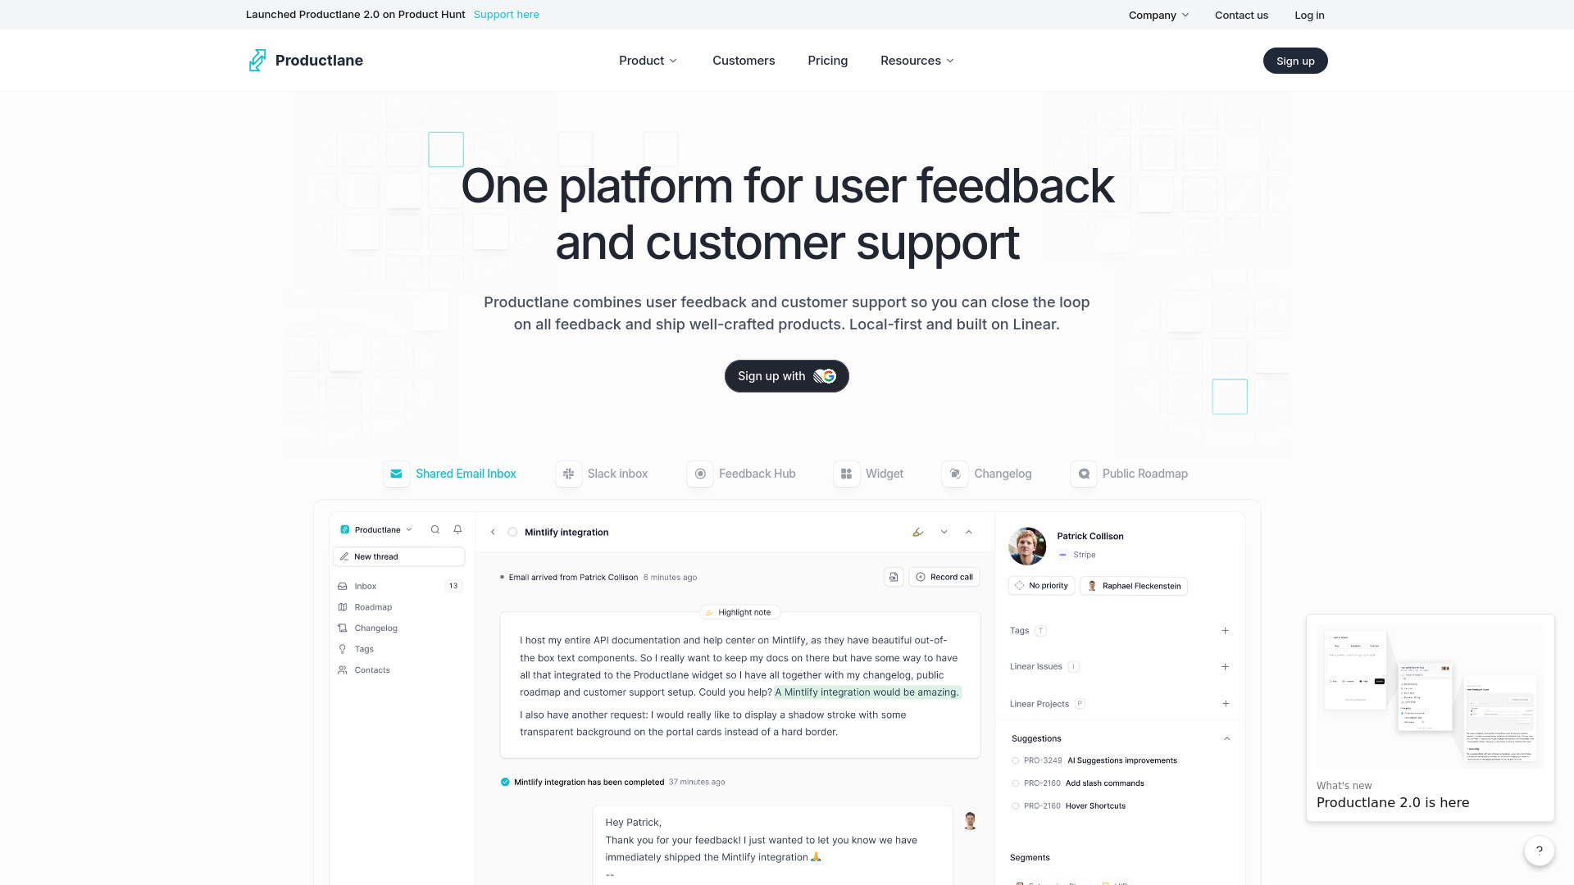Select the Roadmap sidebar icon
Viewport: 1574px width, 885px height.
pyautogui.click(x=343, y=606)
